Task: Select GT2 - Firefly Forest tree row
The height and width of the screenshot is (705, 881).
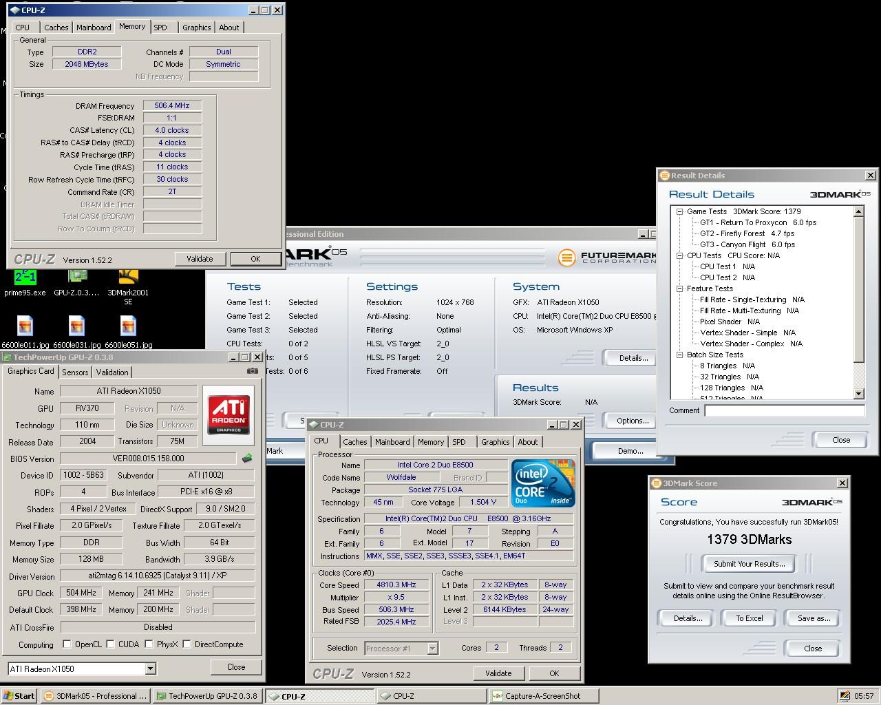Action: pos(747,233)
